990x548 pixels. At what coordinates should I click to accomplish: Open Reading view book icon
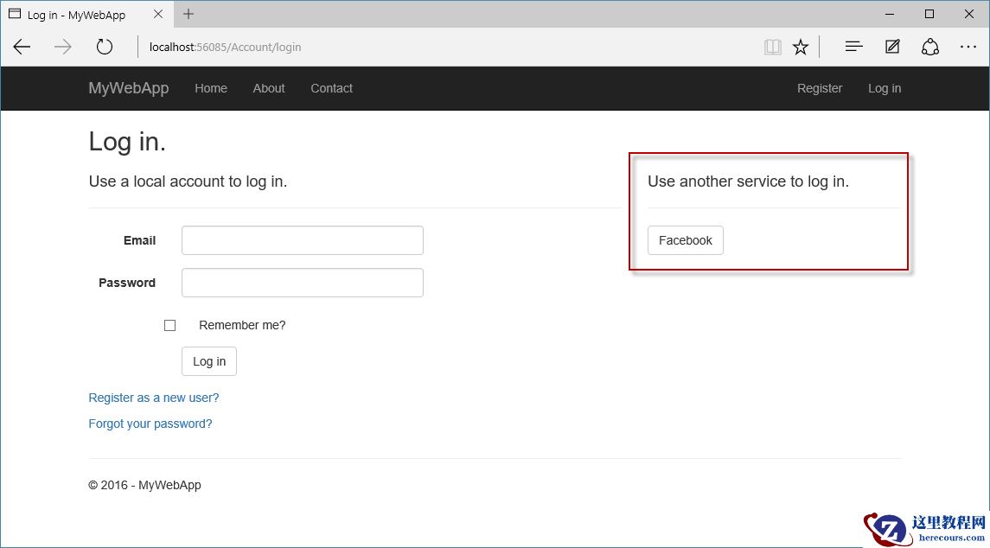[772, 47]
